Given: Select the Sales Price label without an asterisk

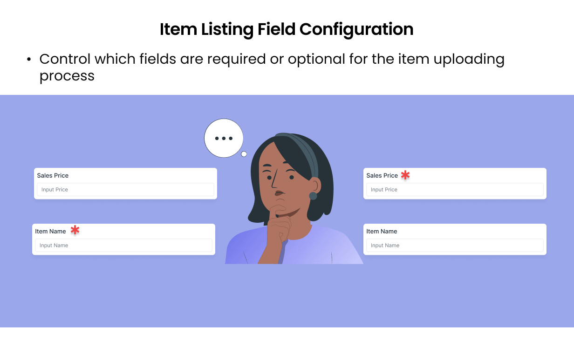Looking at the screenshot, I should point(53,175).
